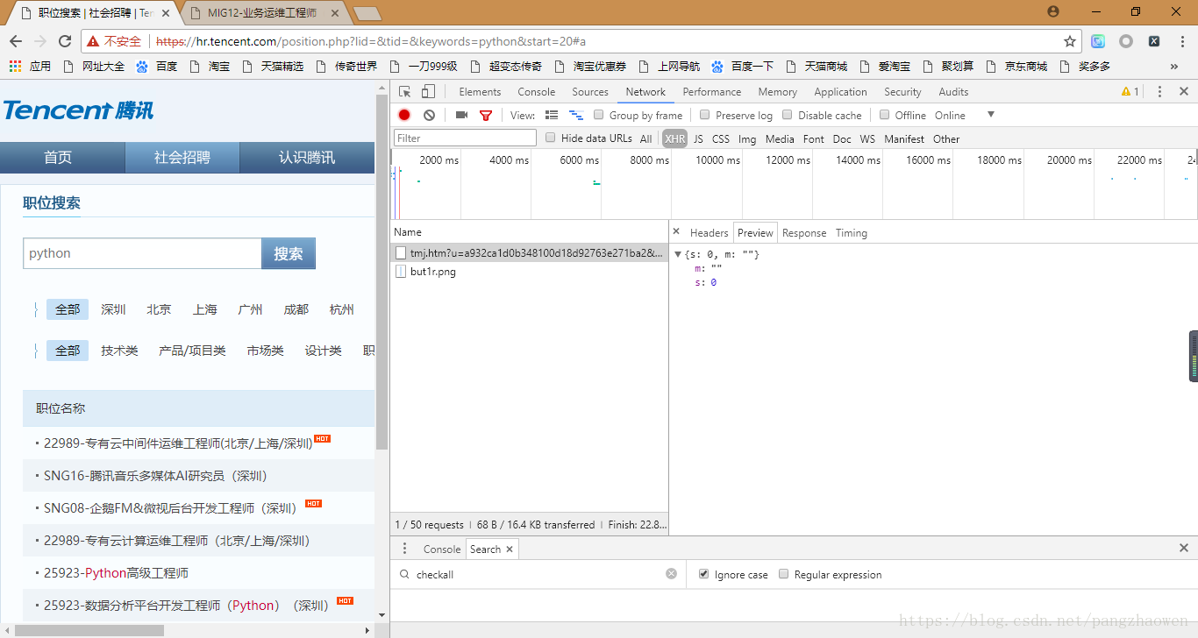The image size is (1198, 638).
Task: Clear the checkall search text
Action: 672,574
